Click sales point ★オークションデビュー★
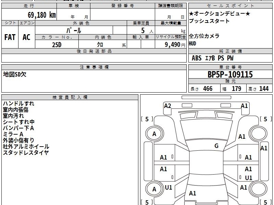 [x=220, y=13]
